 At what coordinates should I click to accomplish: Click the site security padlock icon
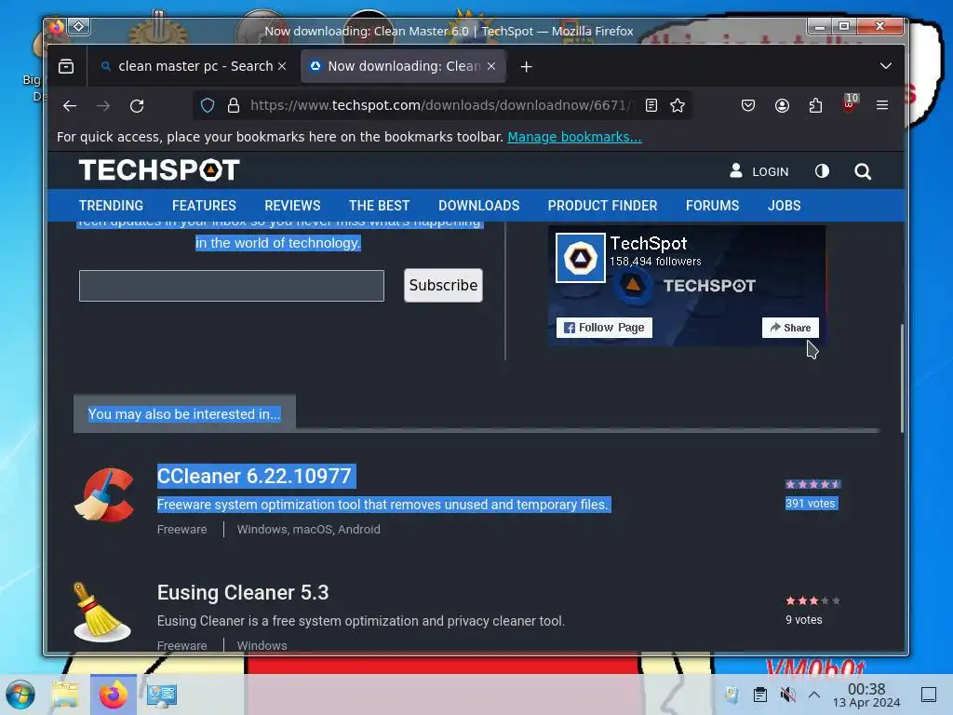point(234,106)
